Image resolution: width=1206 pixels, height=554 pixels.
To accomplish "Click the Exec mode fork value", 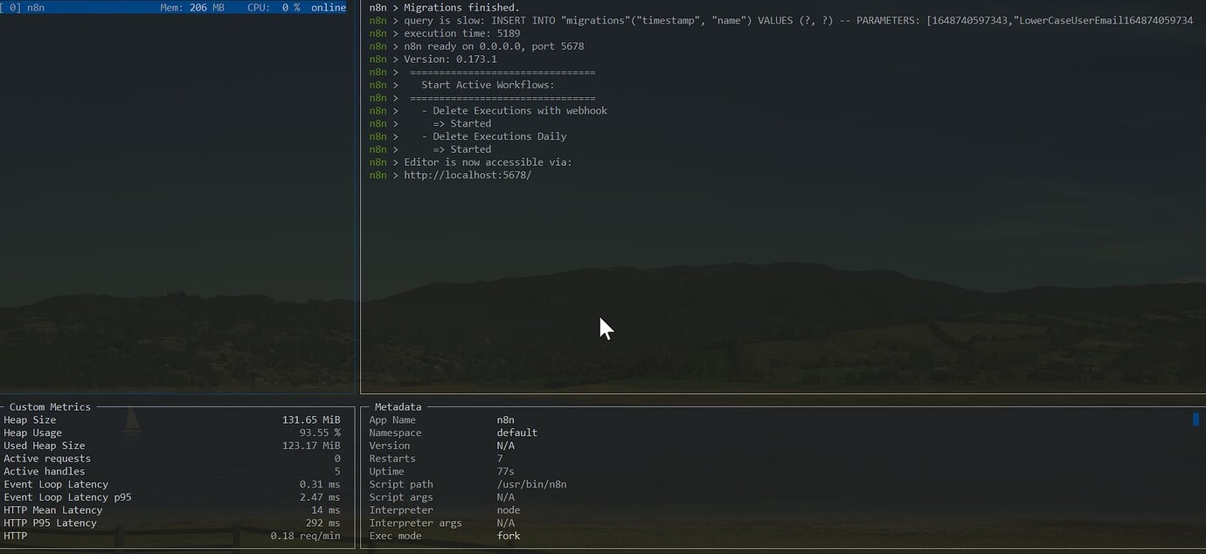I will (x=509, y=536).
